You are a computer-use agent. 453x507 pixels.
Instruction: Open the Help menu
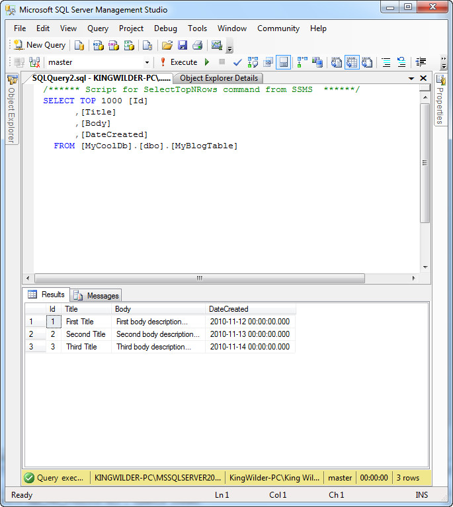[318, 28]
